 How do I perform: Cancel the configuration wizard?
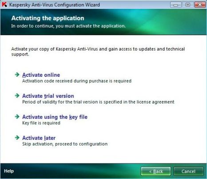tap(188, 171)
